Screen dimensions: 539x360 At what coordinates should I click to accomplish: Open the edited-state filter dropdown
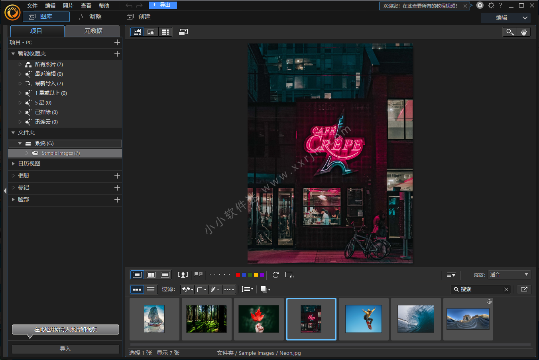pyautogui.click(x=215, y=289)
